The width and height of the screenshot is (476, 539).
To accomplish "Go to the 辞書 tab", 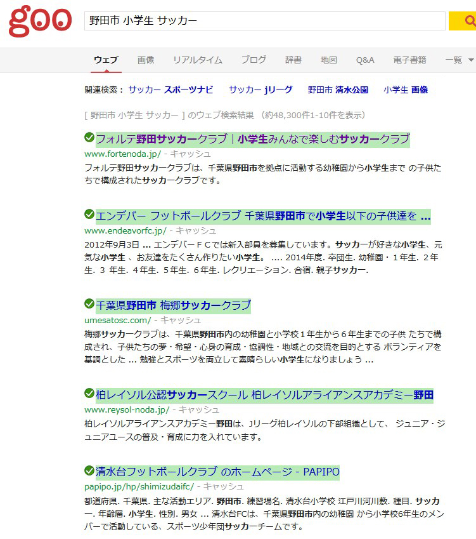I will (293, 60).
